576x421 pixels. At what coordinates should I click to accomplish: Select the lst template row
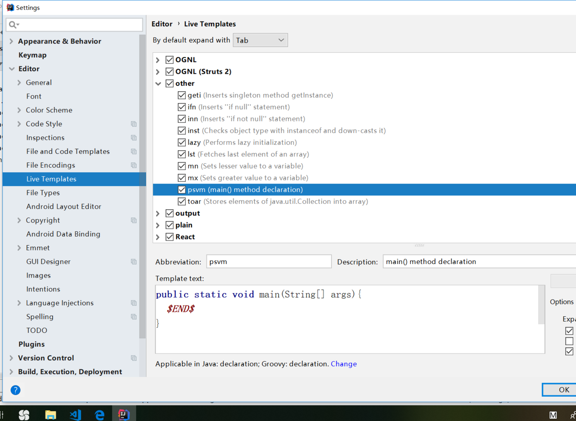click(x=364, y=154)
